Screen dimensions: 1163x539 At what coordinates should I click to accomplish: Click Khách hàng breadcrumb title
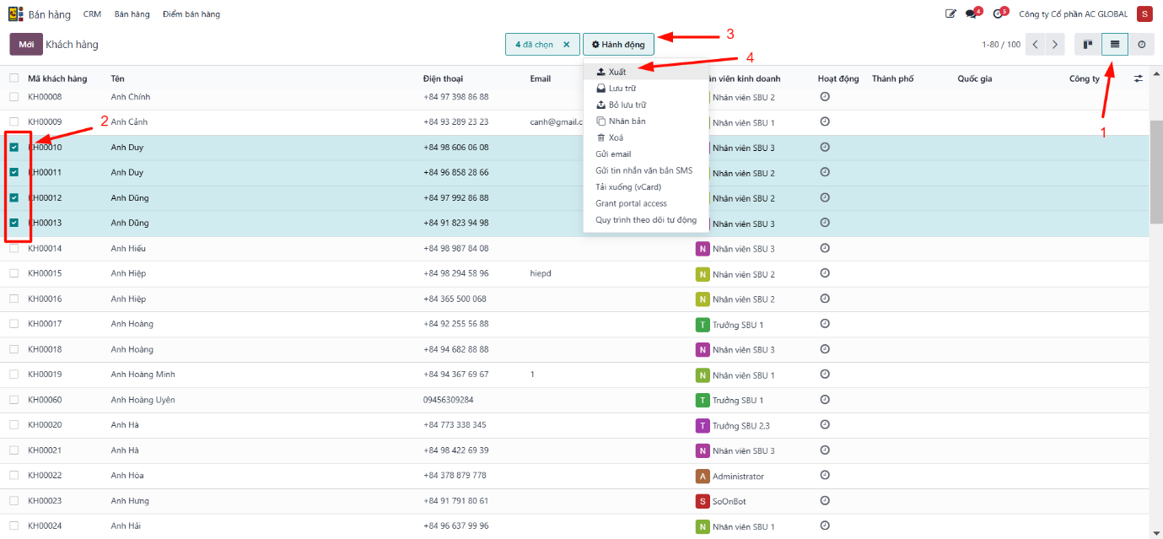[72, 44]
